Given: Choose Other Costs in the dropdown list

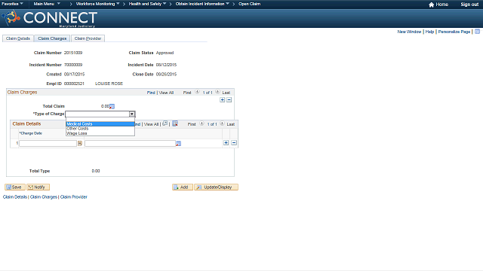Looking at the screenshot, I should pyautogui.click(x=100, y=129).
